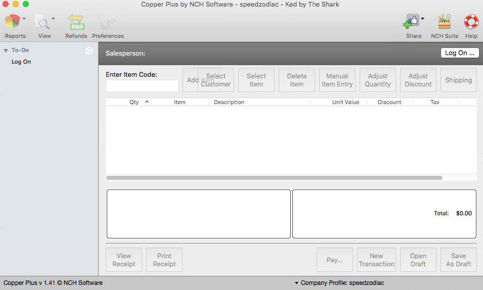Expand the View dropdown arrow
Viewport: 483px width, 290px height.
coord(53,19)
